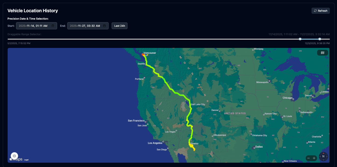Select the right range selector handle
337x167 pixels.
click(x=320, y=39)
